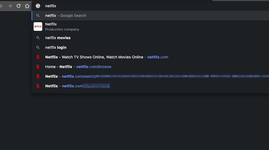The height and width of the screenshot is (150, 269).
Task: Click the magnifier icon beside 'netflix - Google Search'
Action: pos(38,16)
